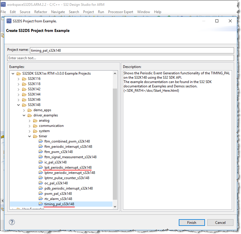
Task: Click the S32DS icon in dialog title bar
Action: click(x=9, y=21)
